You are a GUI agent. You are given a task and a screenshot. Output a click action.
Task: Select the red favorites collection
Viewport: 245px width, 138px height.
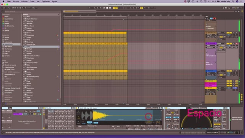[6, 16]
